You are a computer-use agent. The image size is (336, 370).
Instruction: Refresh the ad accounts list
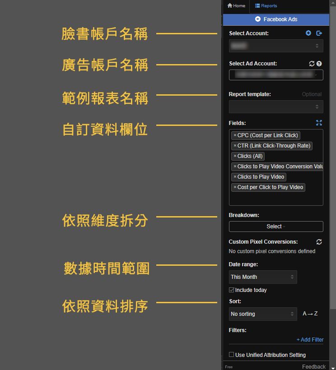point(312,64)
